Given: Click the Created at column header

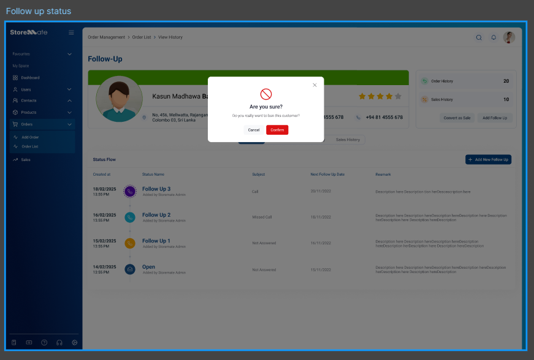Looking at the screenshot, I should 102,174.
